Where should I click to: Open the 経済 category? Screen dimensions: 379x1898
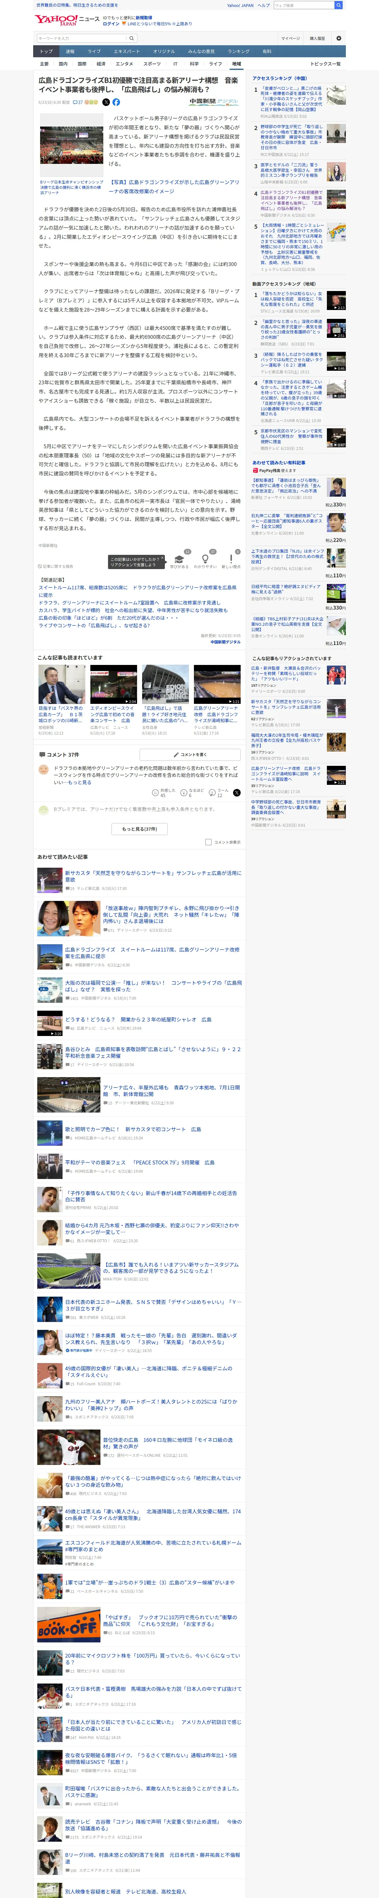101,64
